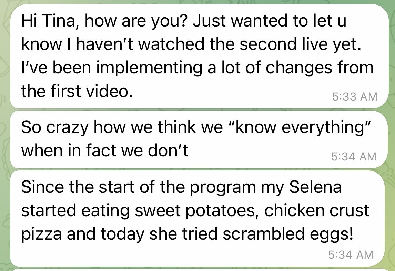Click the phrase "Just wanted to let u"
This screenshot has height=271, width=395.
pyautogui.click(x=269, y=21)
